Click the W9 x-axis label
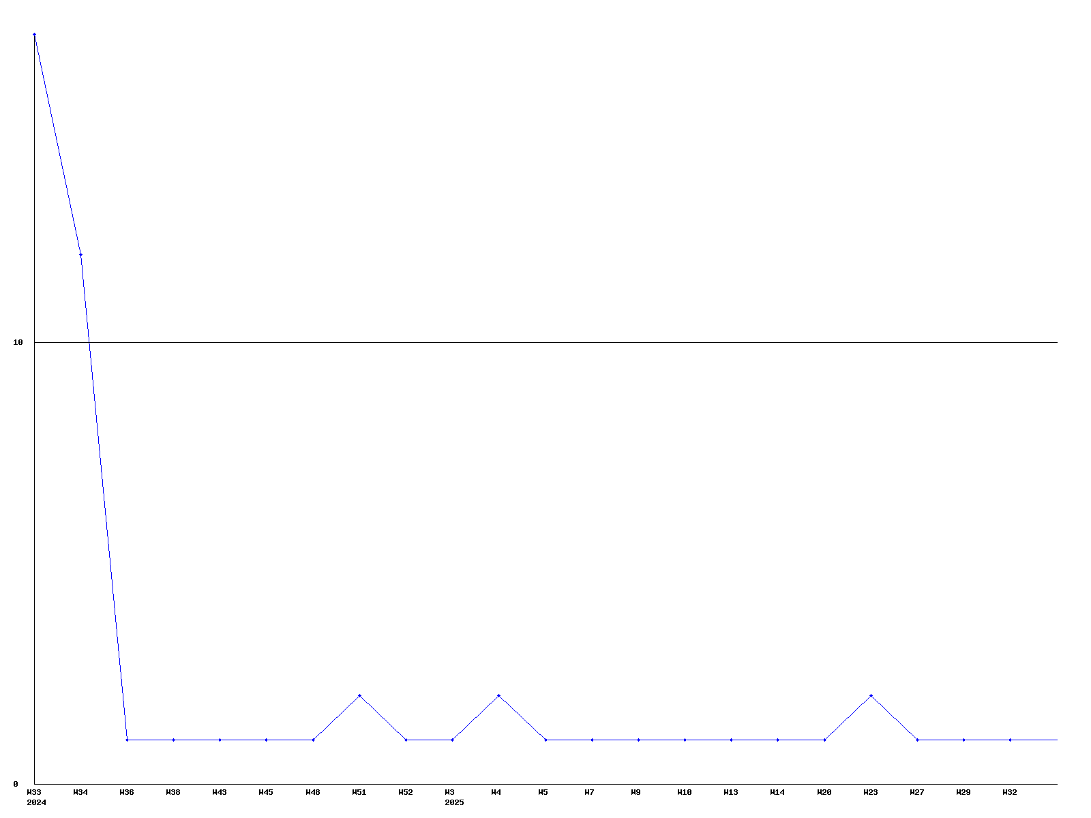Image resolution: width=1091 pixels, height=818 pixels. (636, 792)
